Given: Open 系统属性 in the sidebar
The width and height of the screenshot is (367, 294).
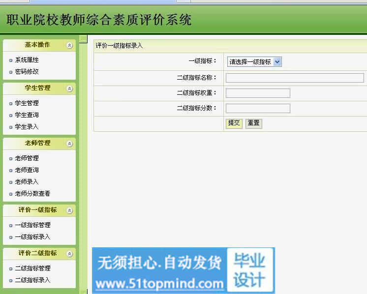Looking at the screenshot, I should tap(27, 60).
